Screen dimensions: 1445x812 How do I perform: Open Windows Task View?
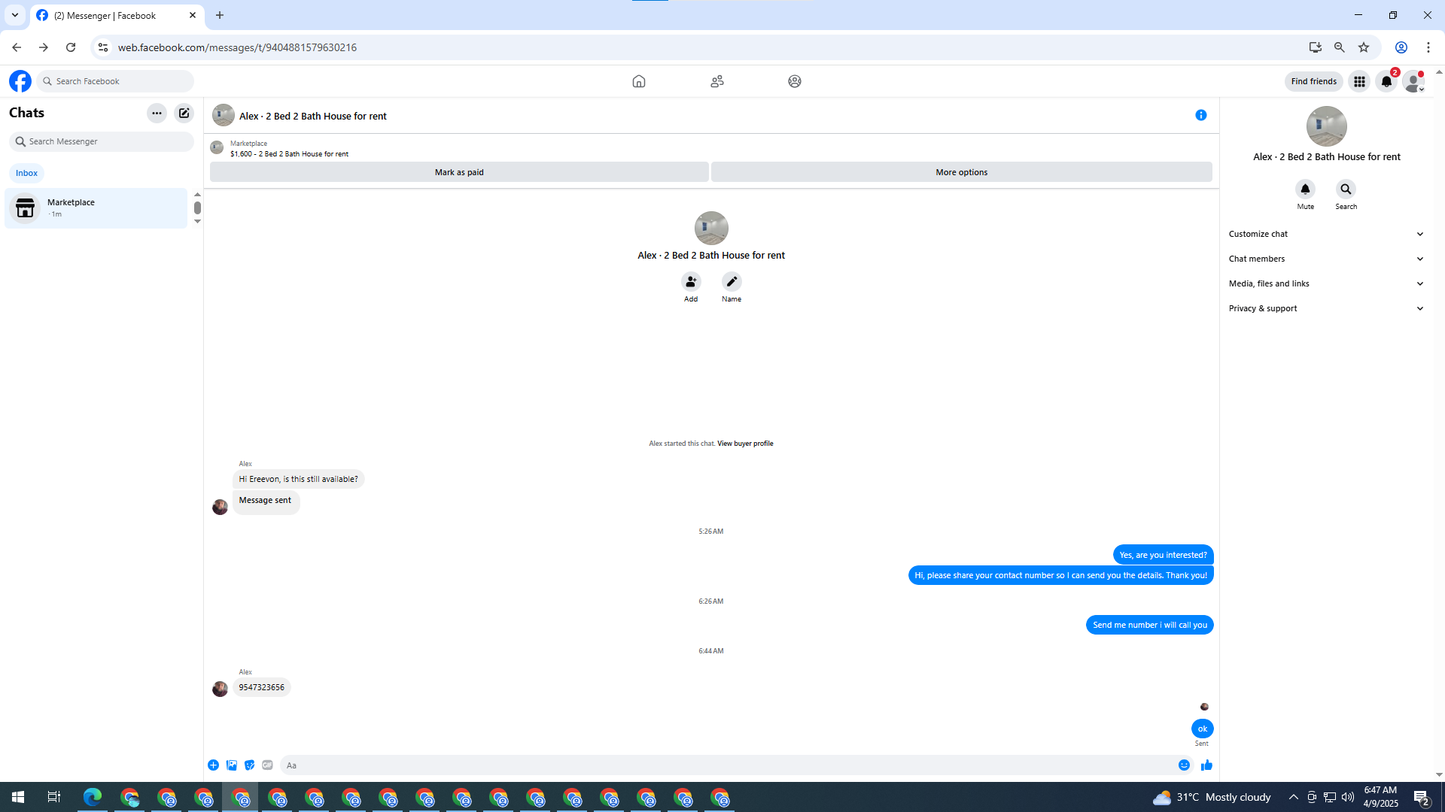point(54,797)
